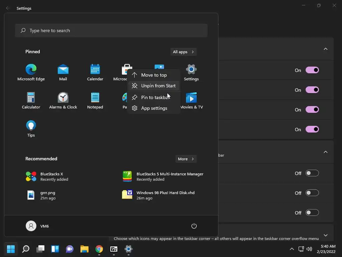Open Settings pinned app in Start
The height and width of the screenshot is (257, 342).
click(x=191, y=73)
